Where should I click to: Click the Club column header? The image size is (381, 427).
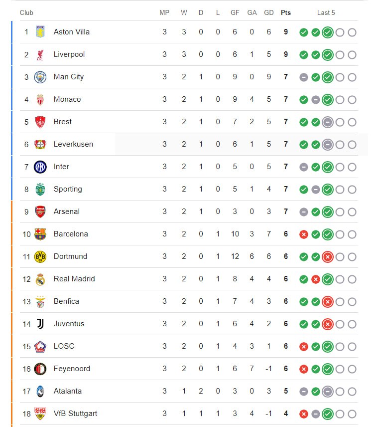[x=26, y=13]
